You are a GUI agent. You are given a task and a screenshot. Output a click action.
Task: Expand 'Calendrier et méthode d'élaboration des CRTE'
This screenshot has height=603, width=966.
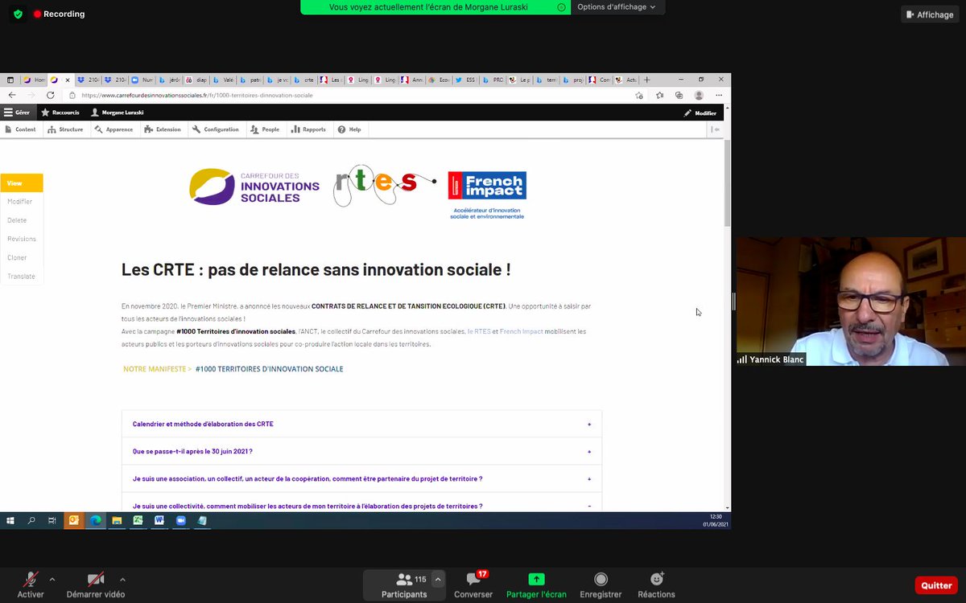tap(361, 424)
